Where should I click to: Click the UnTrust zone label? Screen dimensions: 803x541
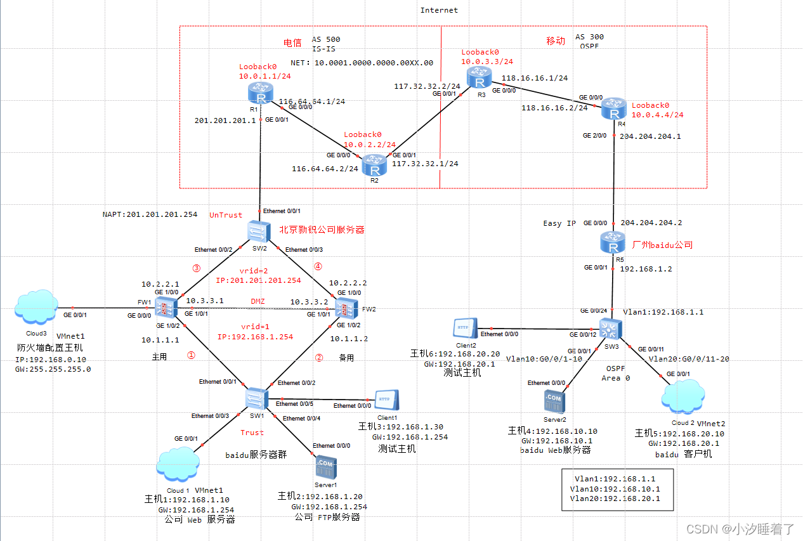[x=226, y=215]
